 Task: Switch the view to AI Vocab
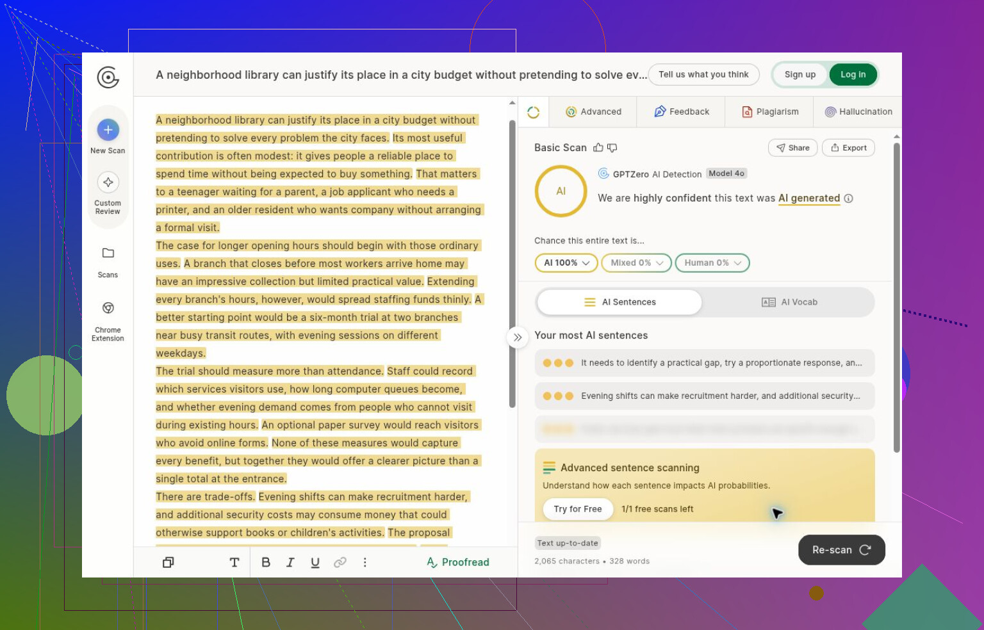coord(789,302)
